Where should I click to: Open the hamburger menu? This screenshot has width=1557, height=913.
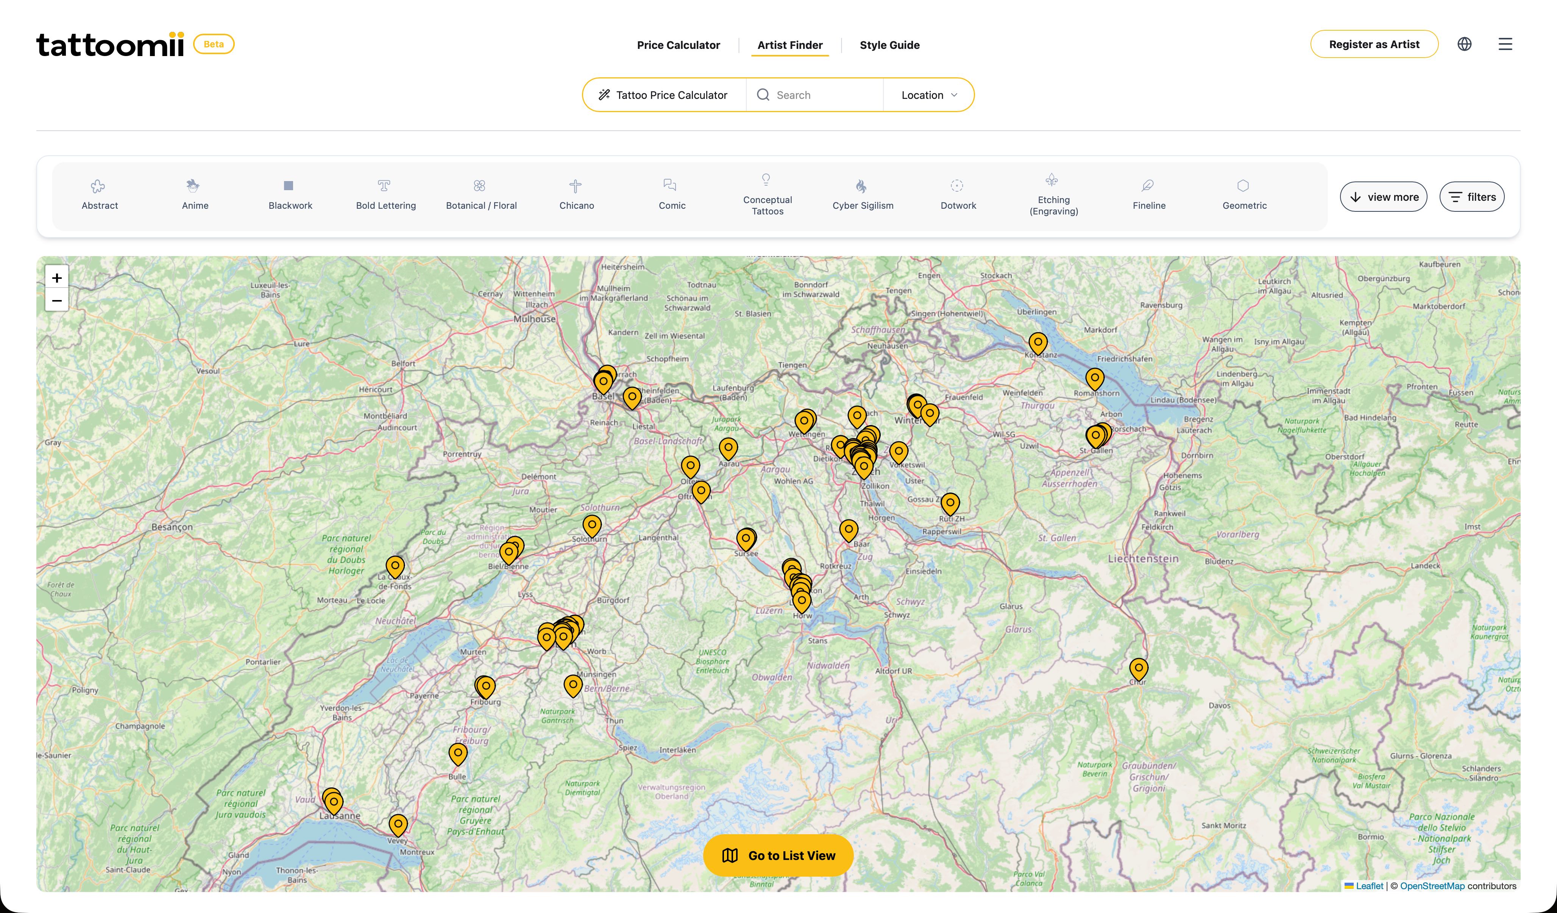click(x=1505, y=44)
